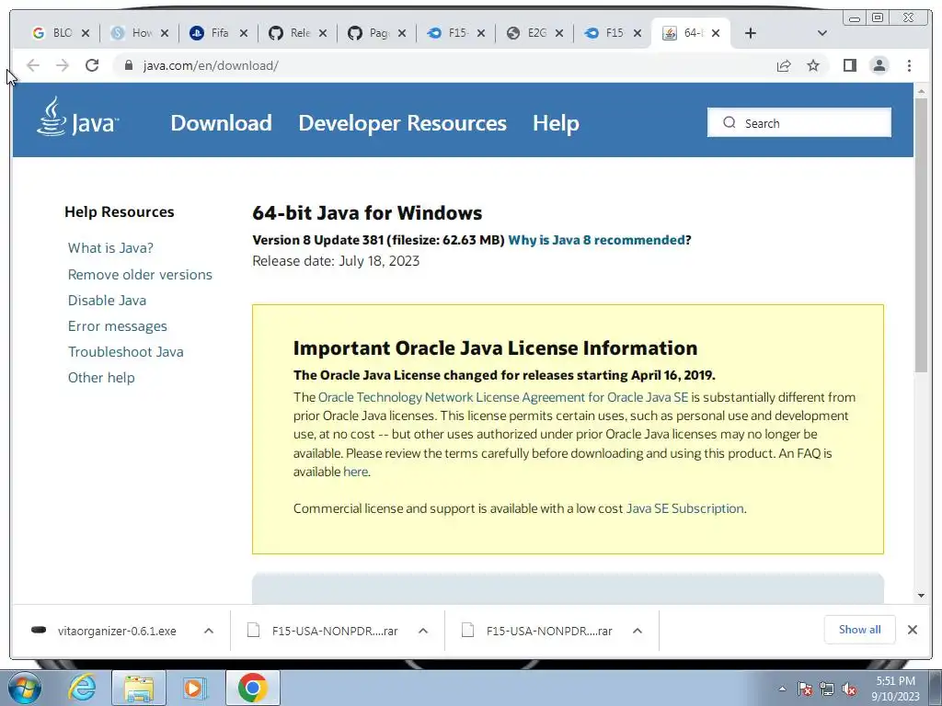Reload the java.com page
942x706 pixels.
pos(92,65)
